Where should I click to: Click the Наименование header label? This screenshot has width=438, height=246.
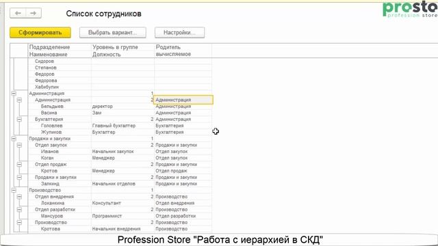49,55
